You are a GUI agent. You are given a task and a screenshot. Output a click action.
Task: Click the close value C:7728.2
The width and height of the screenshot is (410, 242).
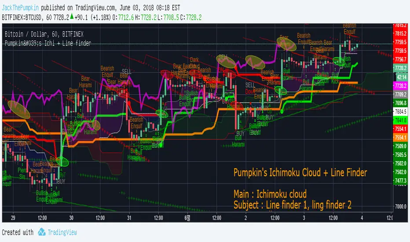tap(191, 18)
